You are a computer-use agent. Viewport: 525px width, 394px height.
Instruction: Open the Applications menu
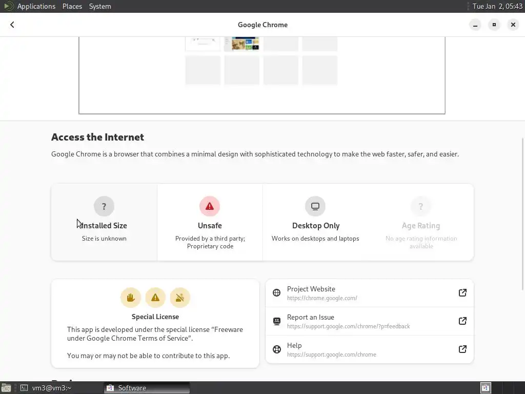pyautogui.click(x=36, y=6)
